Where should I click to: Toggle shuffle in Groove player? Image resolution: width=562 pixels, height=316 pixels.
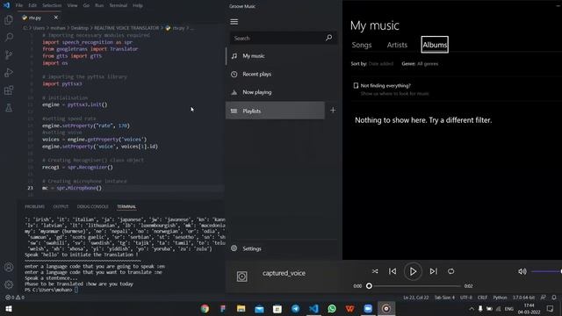[375, 271]
